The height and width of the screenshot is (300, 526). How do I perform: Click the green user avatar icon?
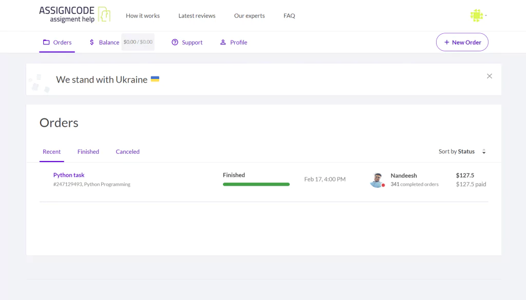click(x=476, y=15)
